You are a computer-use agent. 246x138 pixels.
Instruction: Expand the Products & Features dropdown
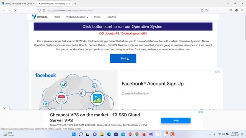[x=77, y=17]
